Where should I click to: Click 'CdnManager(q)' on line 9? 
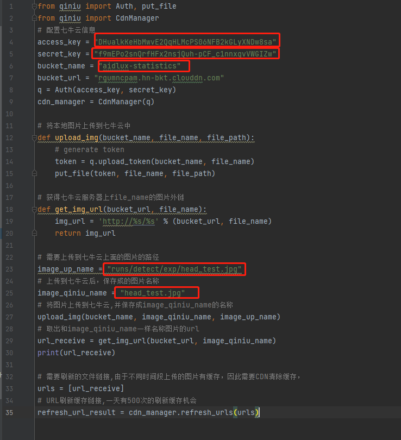pos(126,102)
